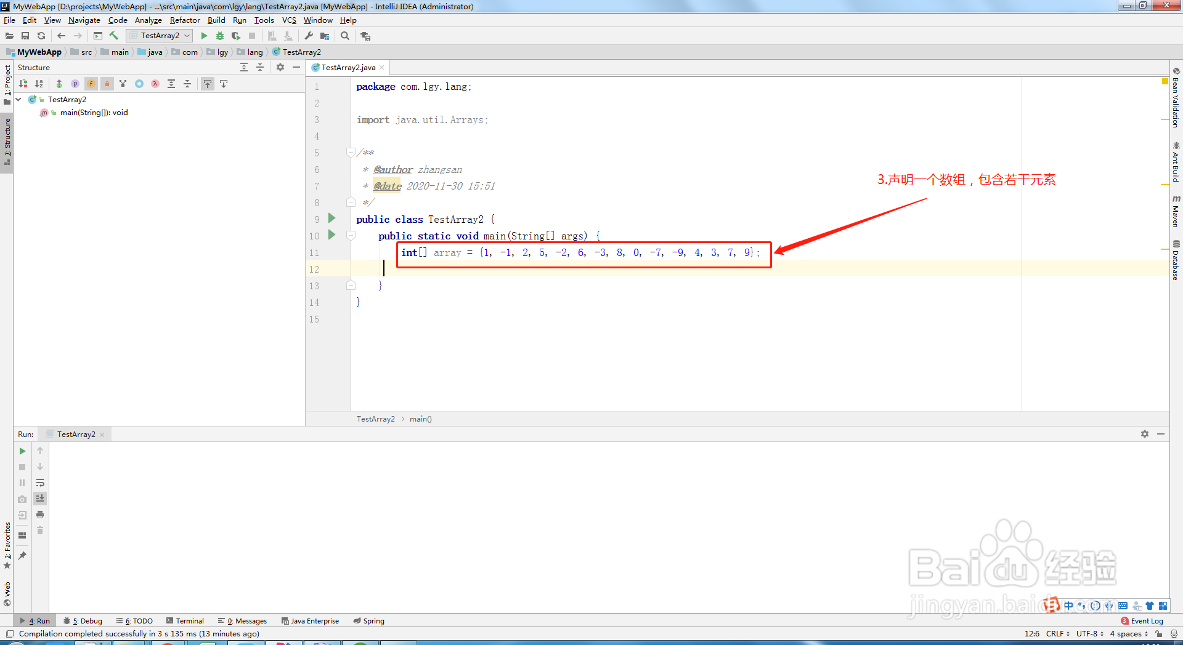Toggle Autoscroll from Source in Structure

click(x=224, y=84)
